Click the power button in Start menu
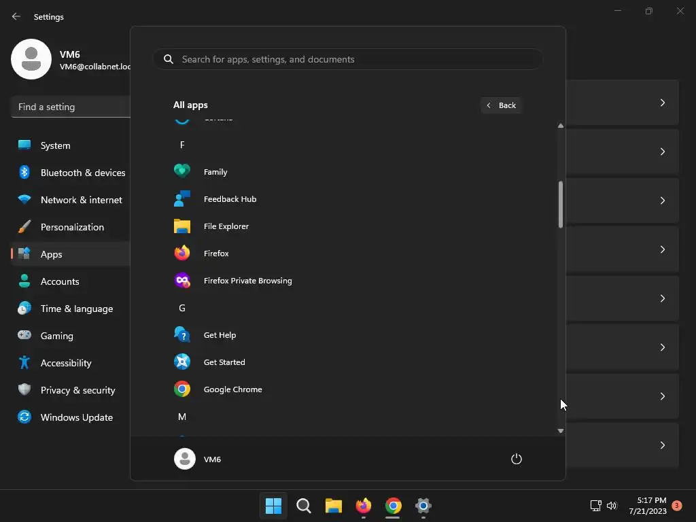696x522 pixels. [x=517, y=459]
